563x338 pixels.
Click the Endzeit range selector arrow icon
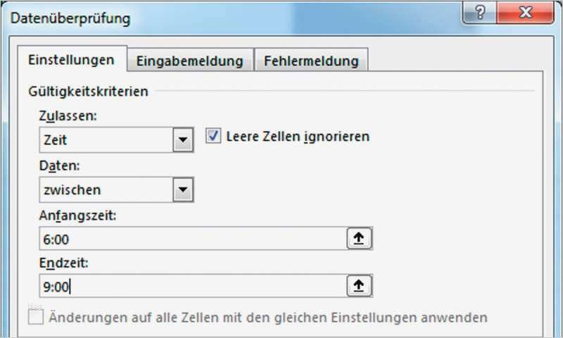[x=359, y=285]
